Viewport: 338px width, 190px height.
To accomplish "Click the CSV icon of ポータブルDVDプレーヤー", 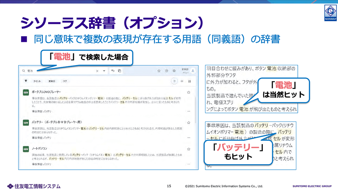I will (x=26, y=92).
